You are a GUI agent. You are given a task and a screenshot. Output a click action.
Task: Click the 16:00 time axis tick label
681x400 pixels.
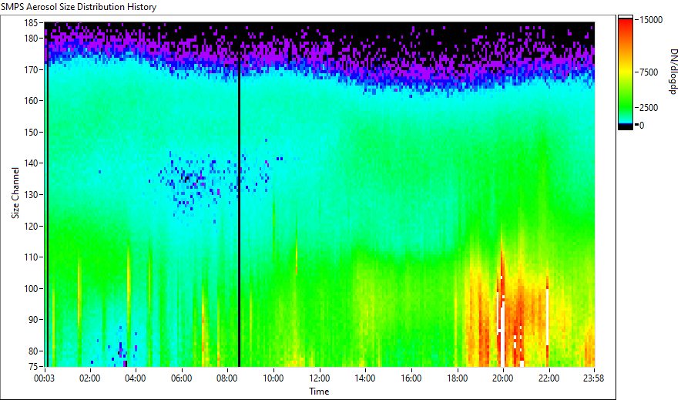(x=411, y=378)
